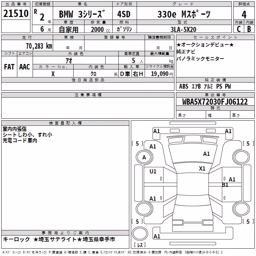Viewport: 256px width, 256px height.
Task: Click the spare tire circle marked A
Action: pyautogui.click(x=144, y=157)
